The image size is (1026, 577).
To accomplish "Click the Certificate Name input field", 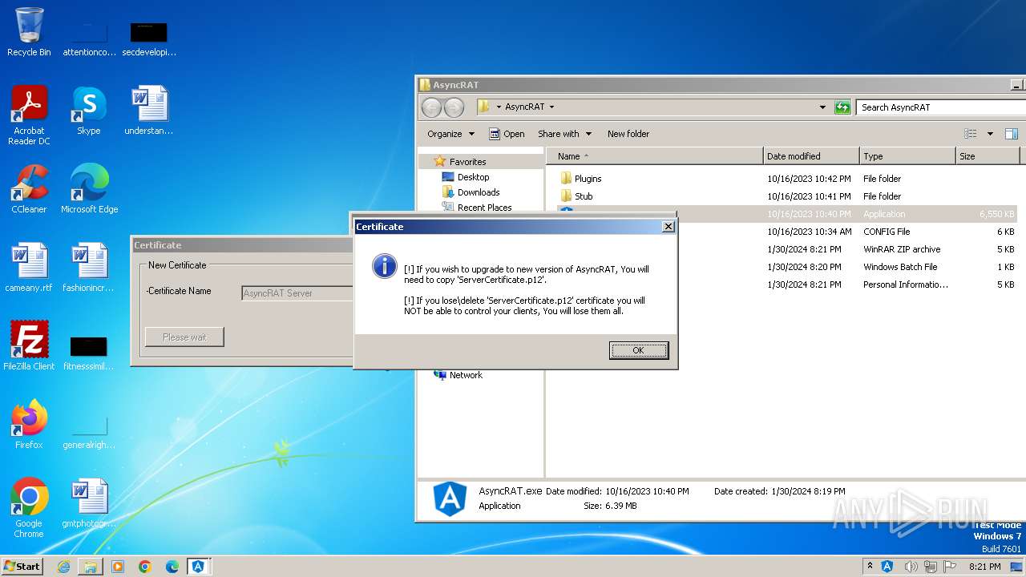I will click(297, 293).
